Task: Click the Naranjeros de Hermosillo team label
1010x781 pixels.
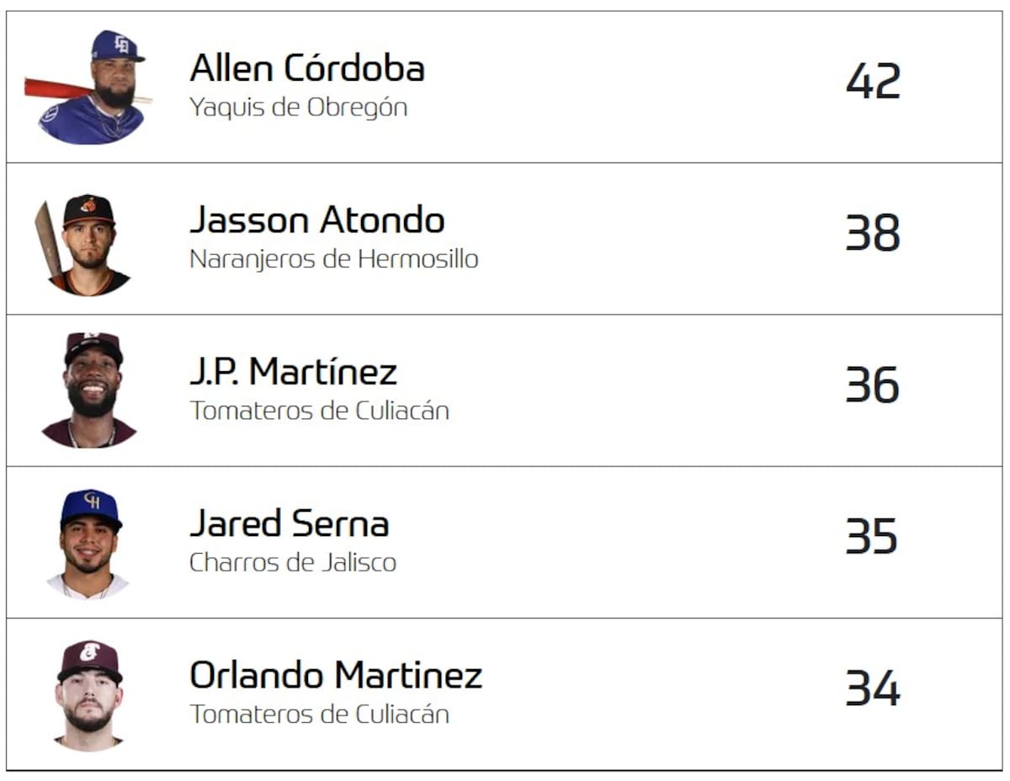Action: (x=333, y=259)
